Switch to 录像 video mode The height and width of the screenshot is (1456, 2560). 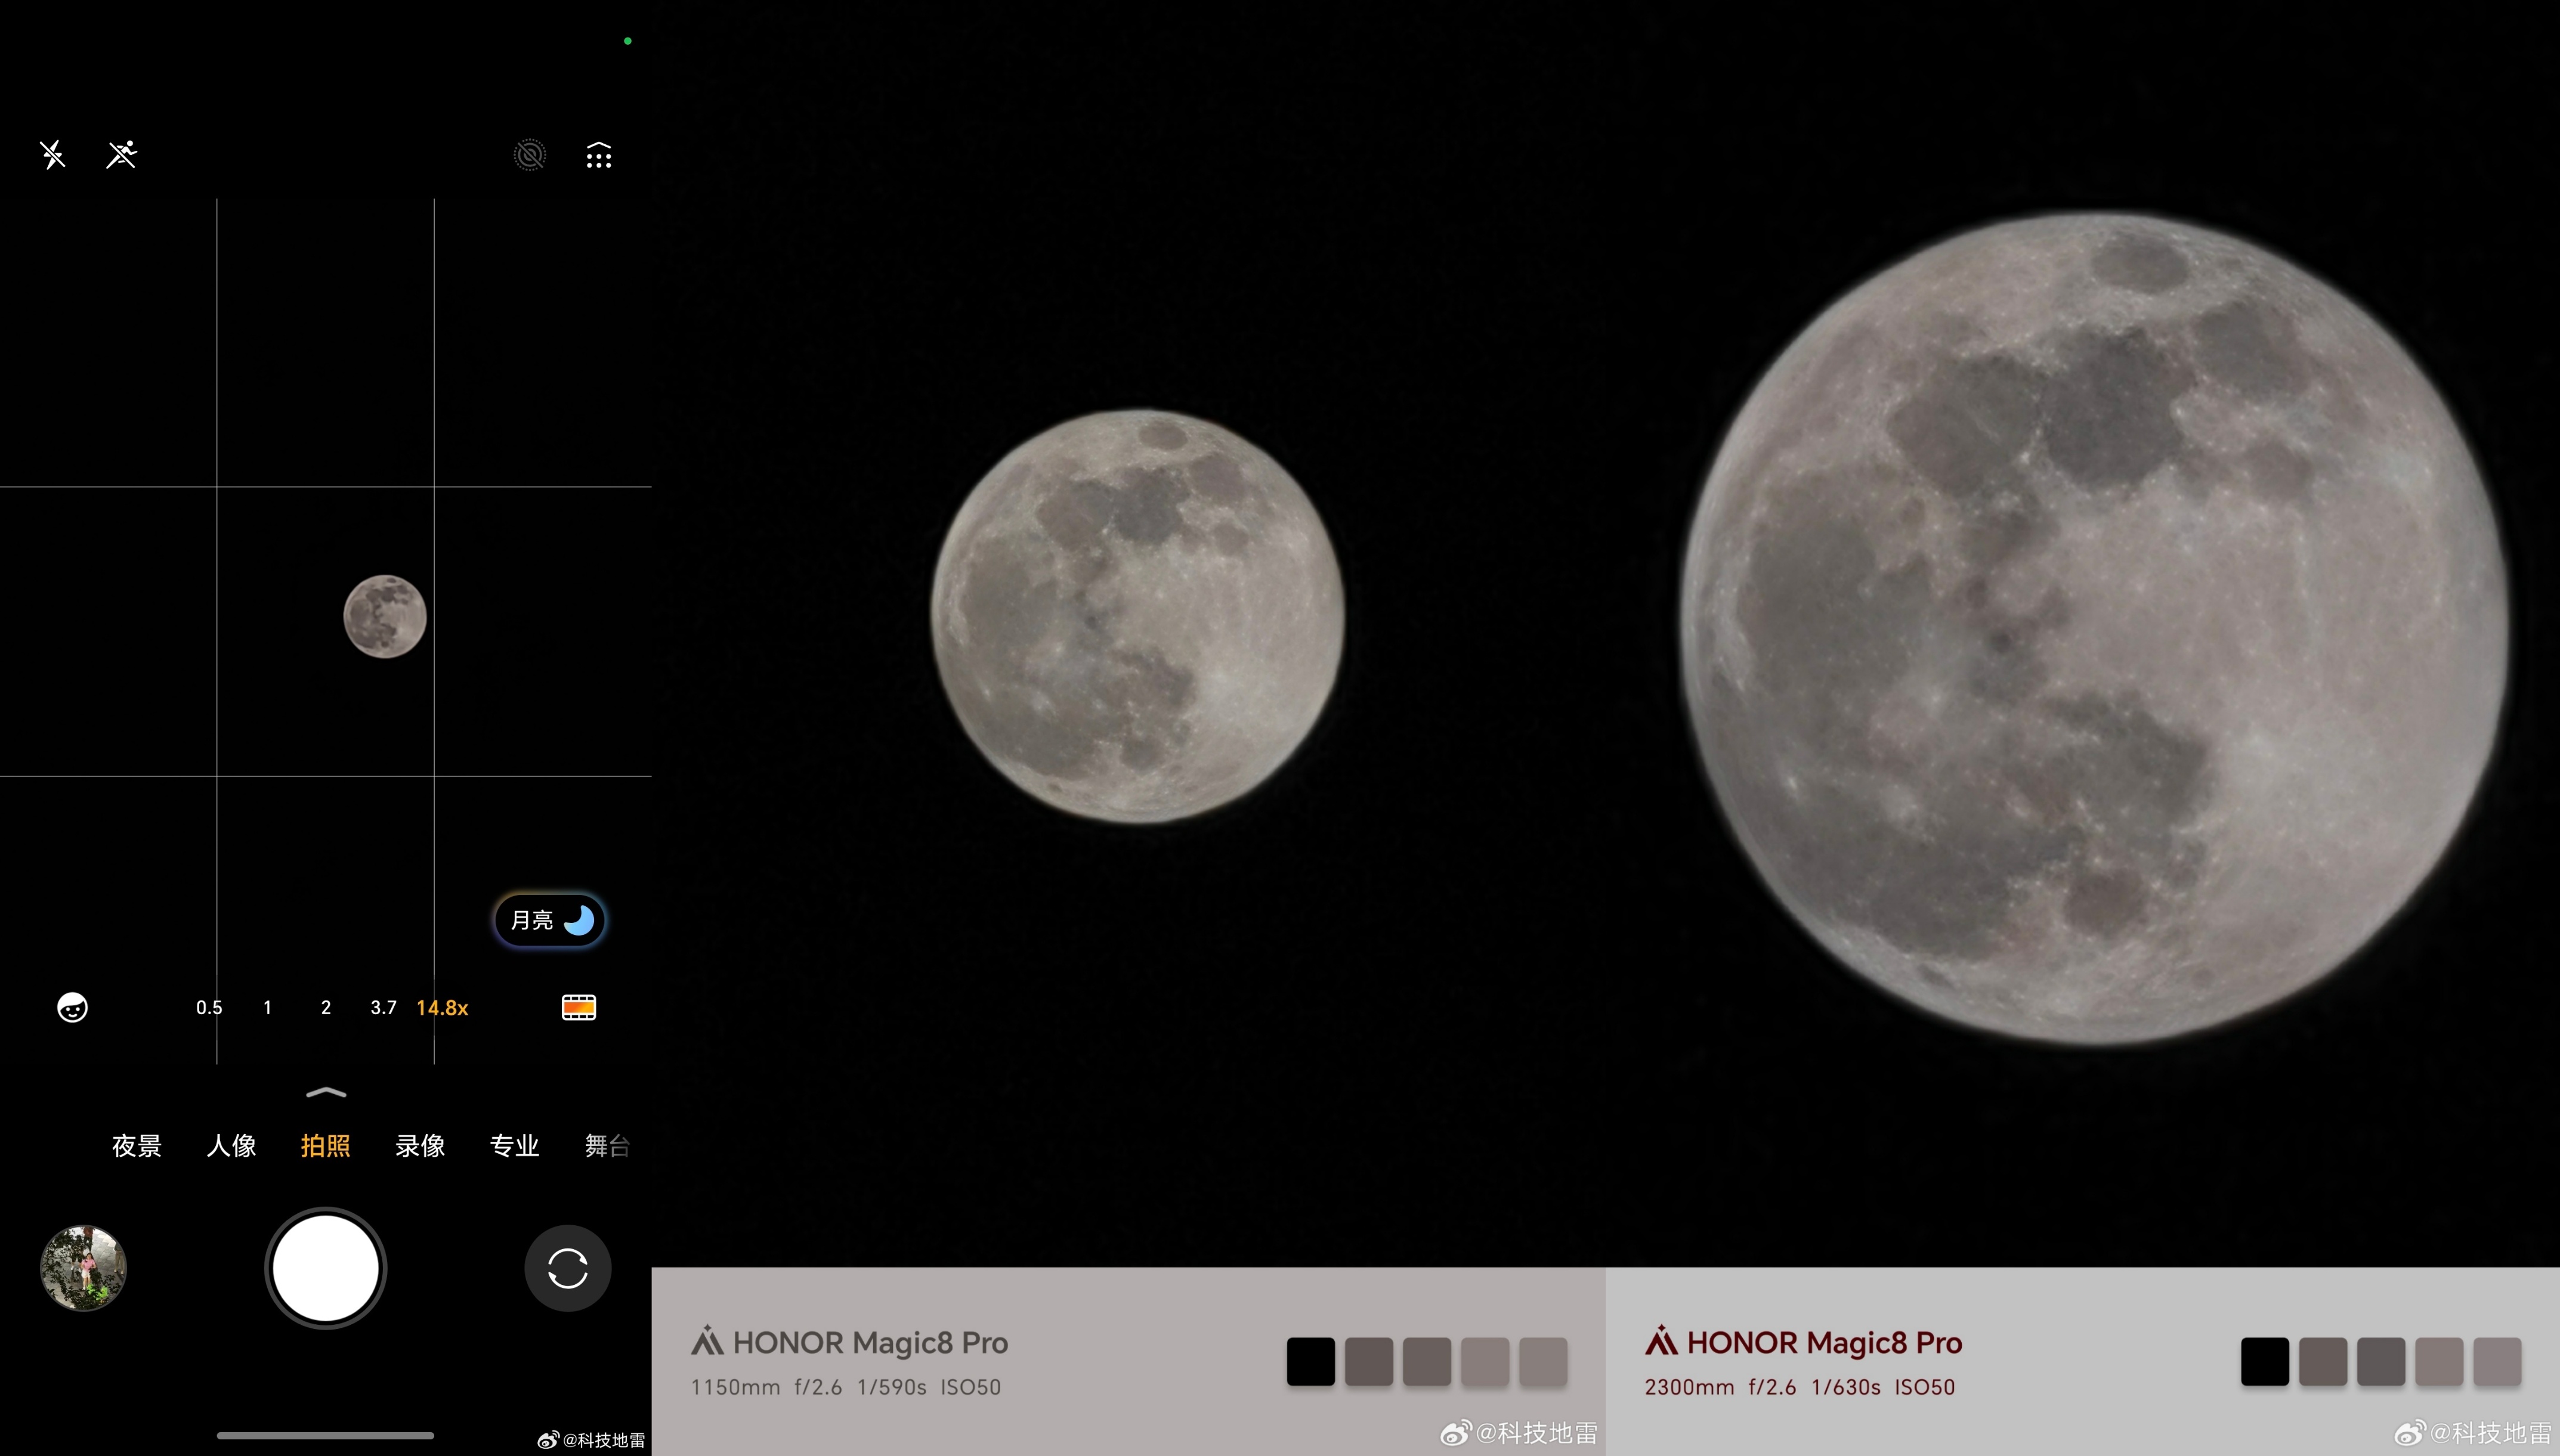pos(420,1145)
